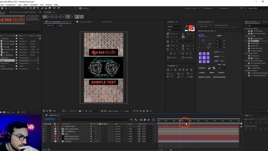Click the Frame Blending icon in timeline header
Image resolution: width=268 pixels, height=151 pixels.
[144, 120]
